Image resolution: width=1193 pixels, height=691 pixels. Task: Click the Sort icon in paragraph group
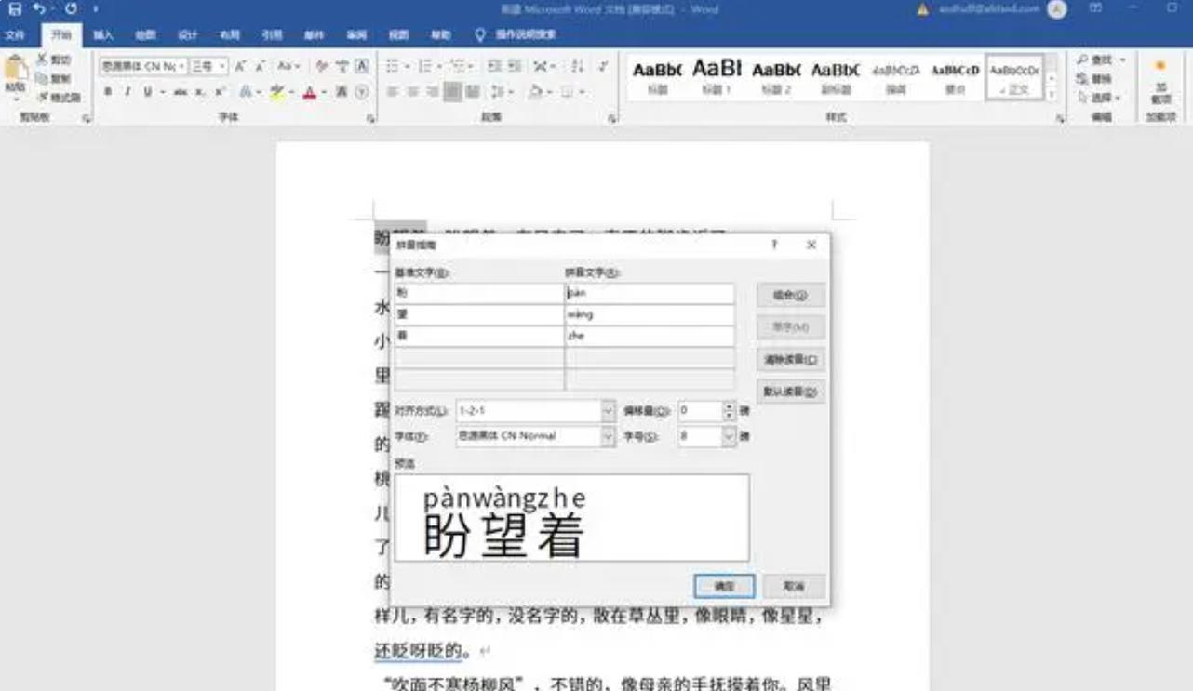(x=578, y=66)
